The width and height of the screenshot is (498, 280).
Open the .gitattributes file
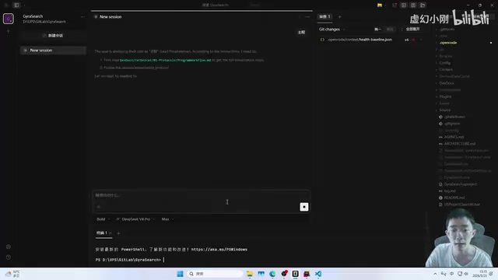(454, 117)
